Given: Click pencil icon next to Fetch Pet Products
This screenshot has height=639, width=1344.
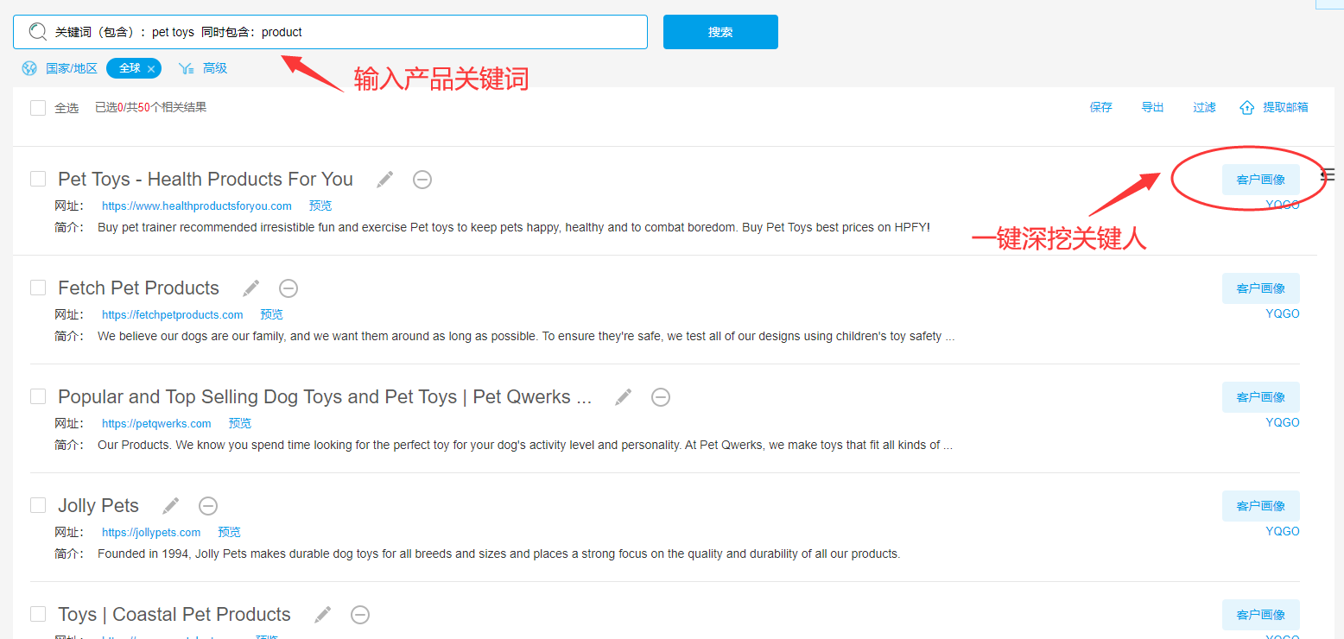Looking at the screenshot, I should tap(251, 288).
